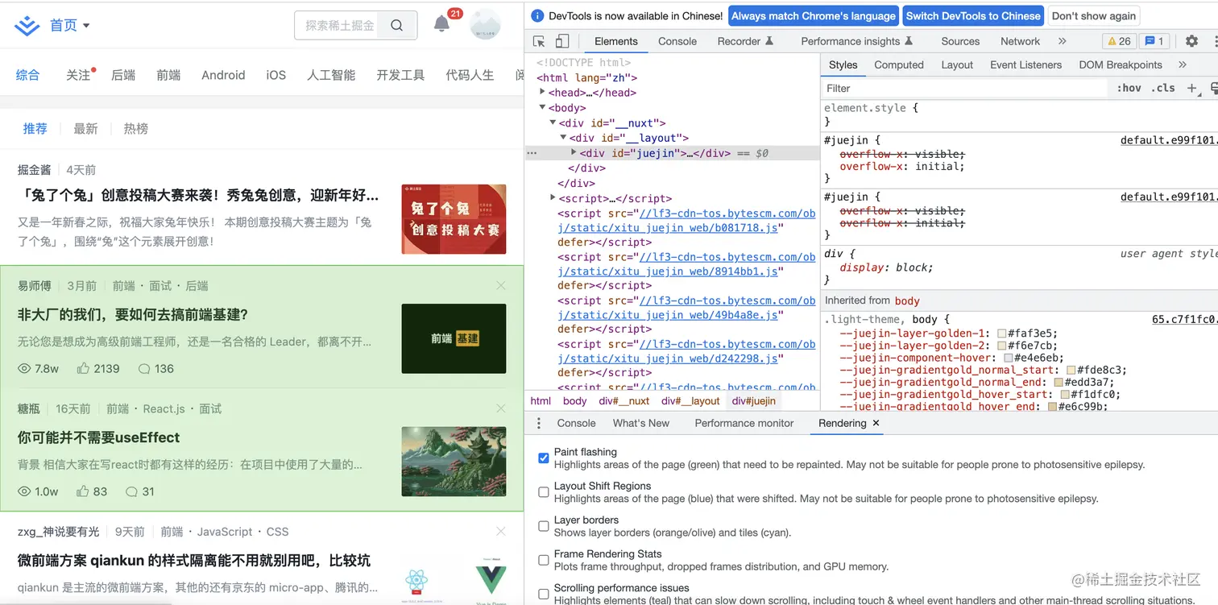1218x605 pixels.
Task: Enable Scrolling performance issues checkbox
Action: tap(544, 594)
